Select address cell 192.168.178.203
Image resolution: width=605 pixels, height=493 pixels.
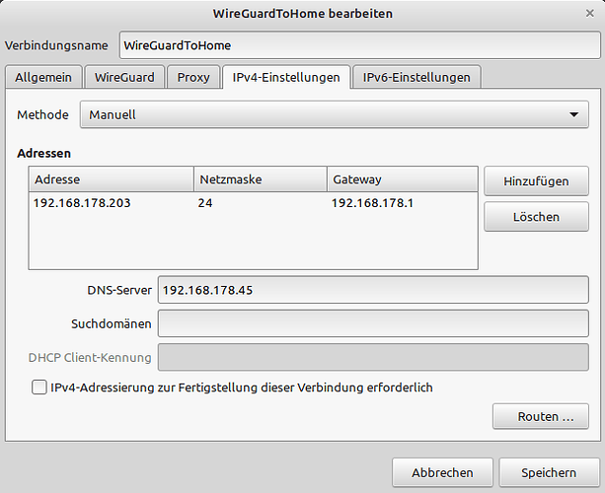[82, 203]
